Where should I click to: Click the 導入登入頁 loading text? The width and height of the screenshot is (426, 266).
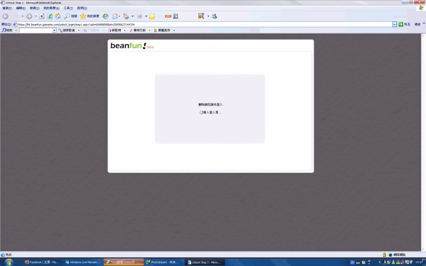pyautogui.click(x=213, y=112)
